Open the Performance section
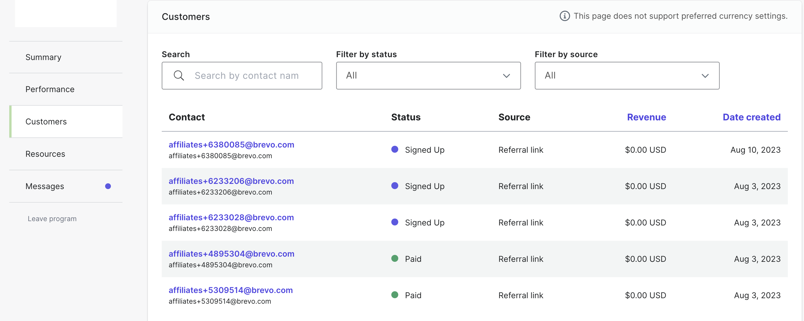Screen dimensions: 804x321 click(50, 89)
